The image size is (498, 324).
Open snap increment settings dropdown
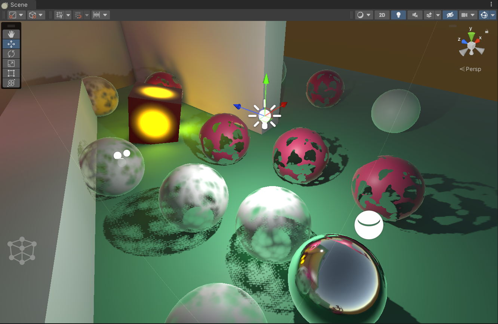click(x=106, y=15)
